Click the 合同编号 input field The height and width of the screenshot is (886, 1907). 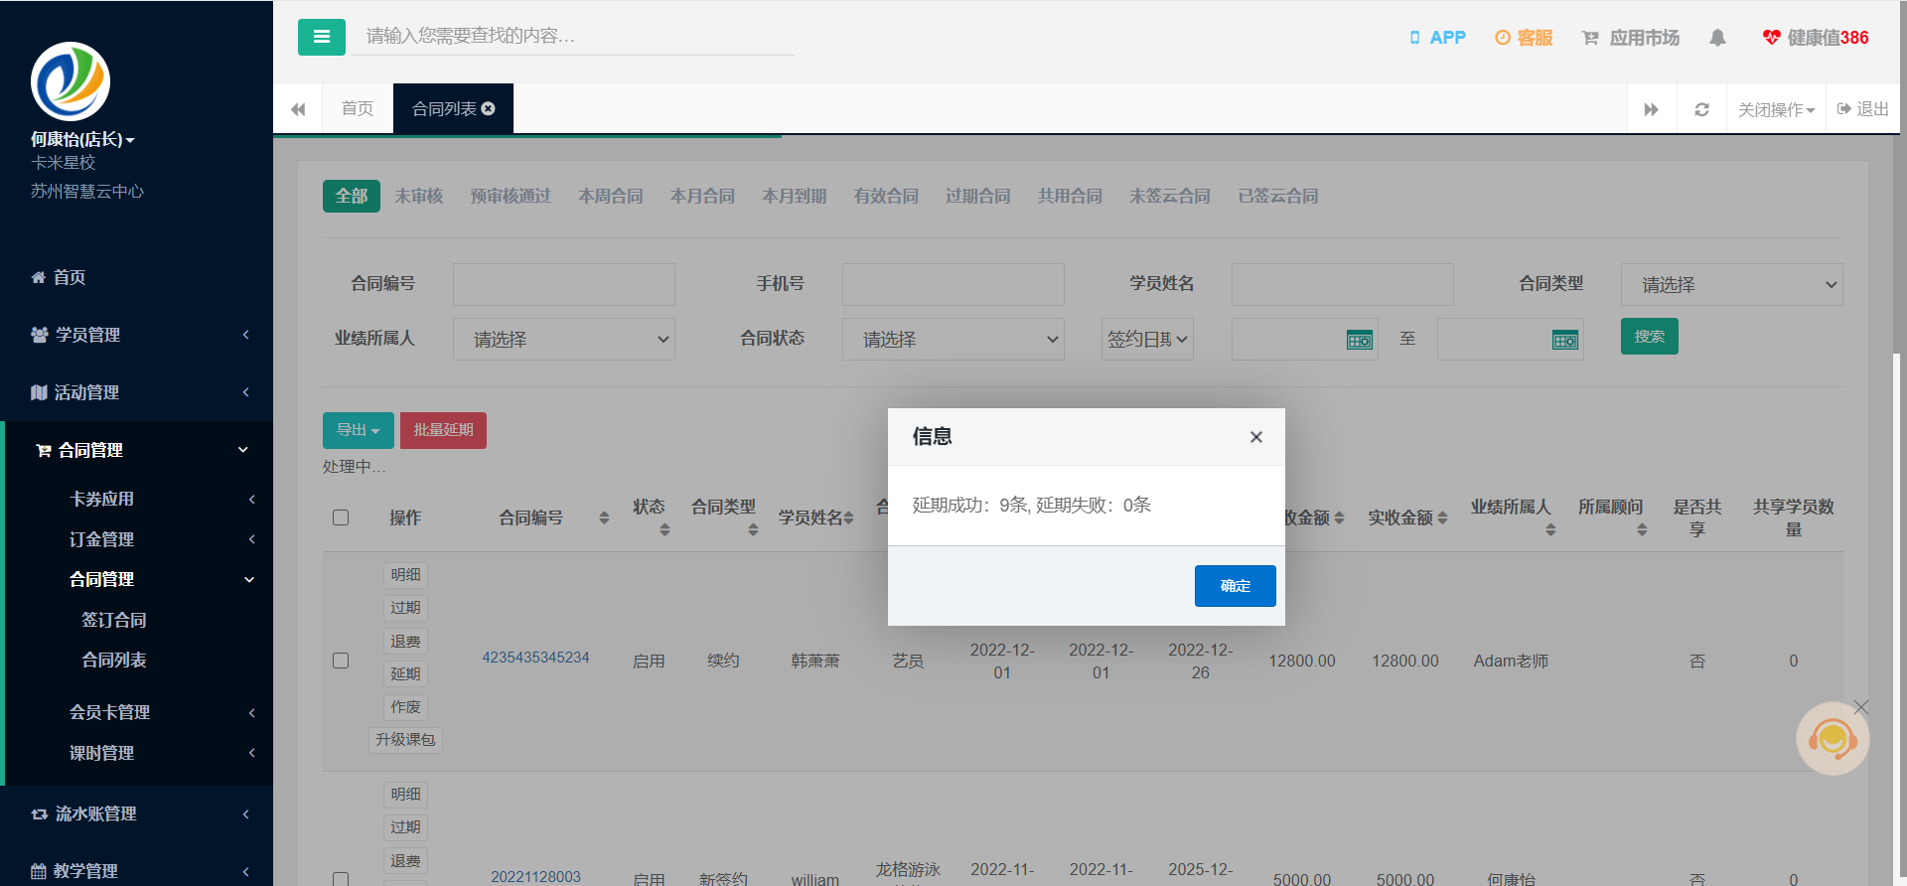564,284
